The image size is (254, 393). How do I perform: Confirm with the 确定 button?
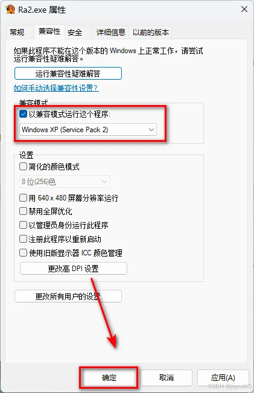tap(109, 377)
